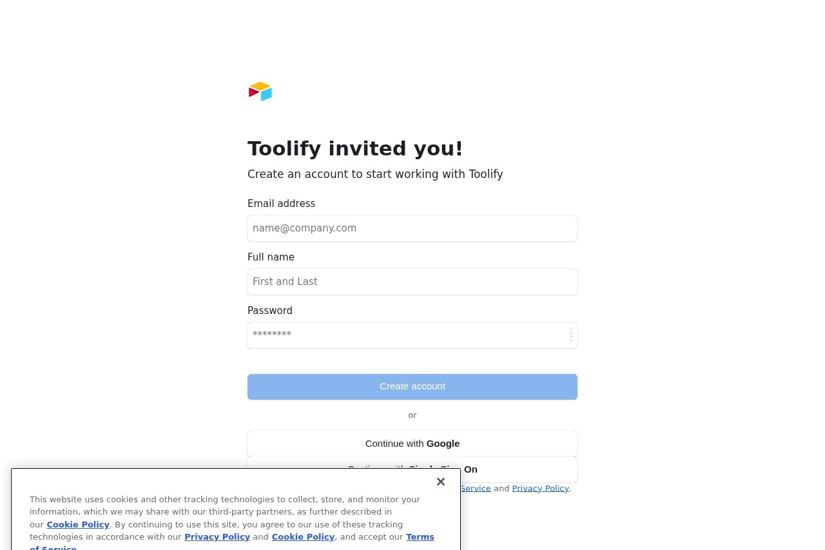Click the 'Toolify invited you!' heading

(x=355, y=148)
